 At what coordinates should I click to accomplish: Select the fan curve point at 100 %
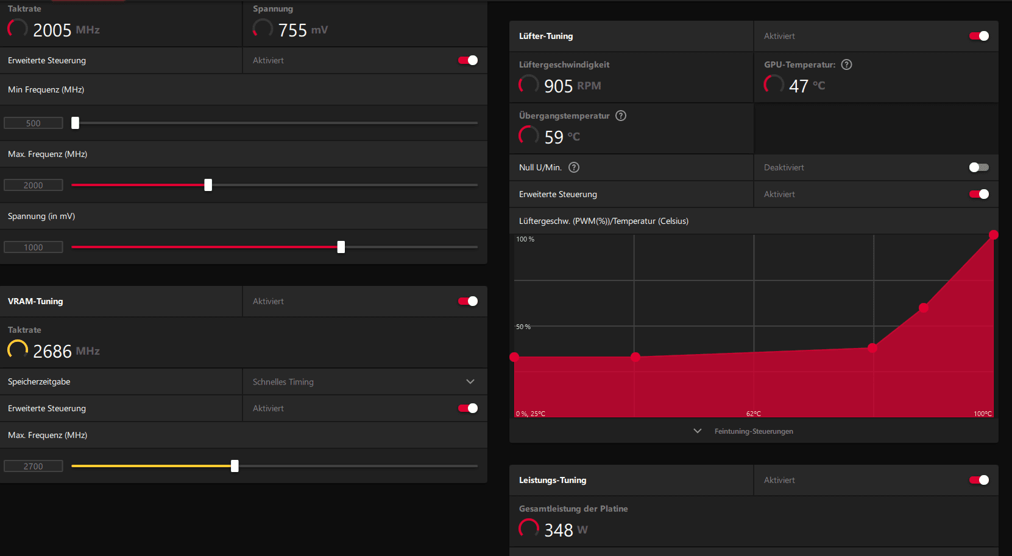[x=994, y=235]
